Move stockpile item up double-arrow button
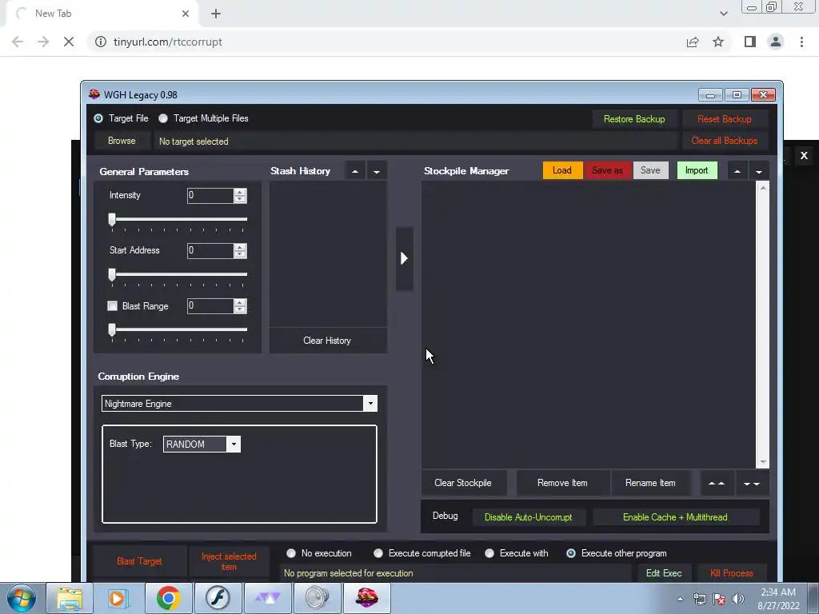This screenshot has height=614, width=819. click(716, 484)
